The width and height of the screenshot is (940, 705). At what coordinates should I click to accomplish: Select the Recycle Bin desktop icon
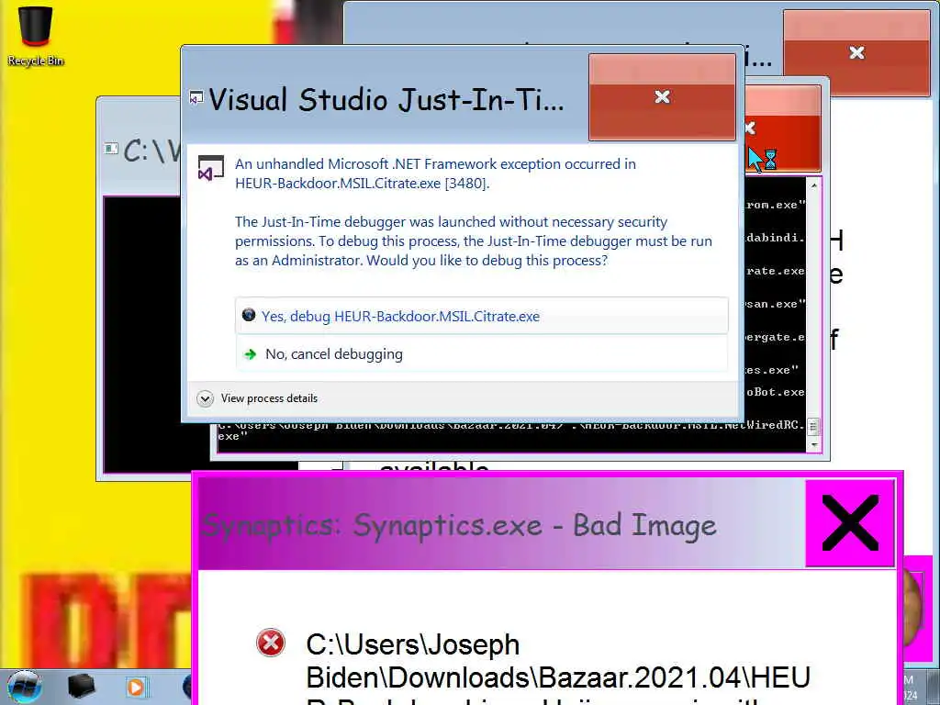(36, 36)
